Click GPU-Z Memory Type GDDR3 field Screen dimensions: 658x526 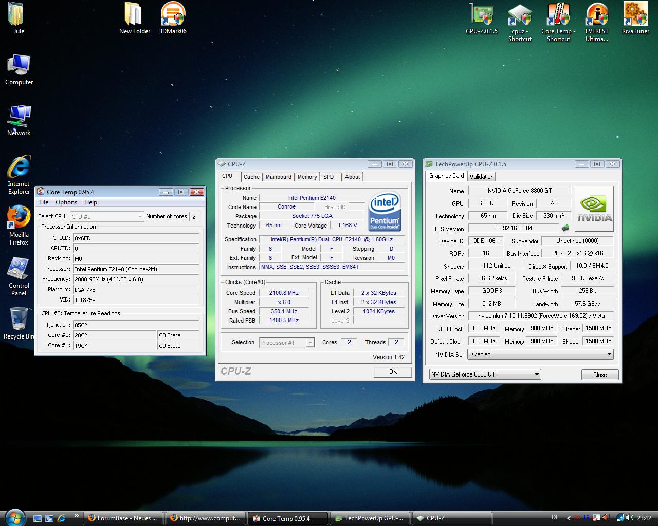tap(491, 291)
